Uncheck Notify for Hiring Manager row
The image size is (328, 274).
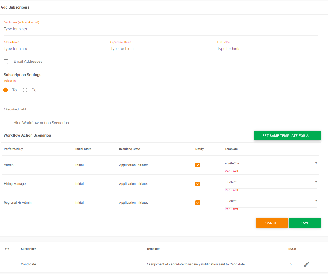(198, 184)
